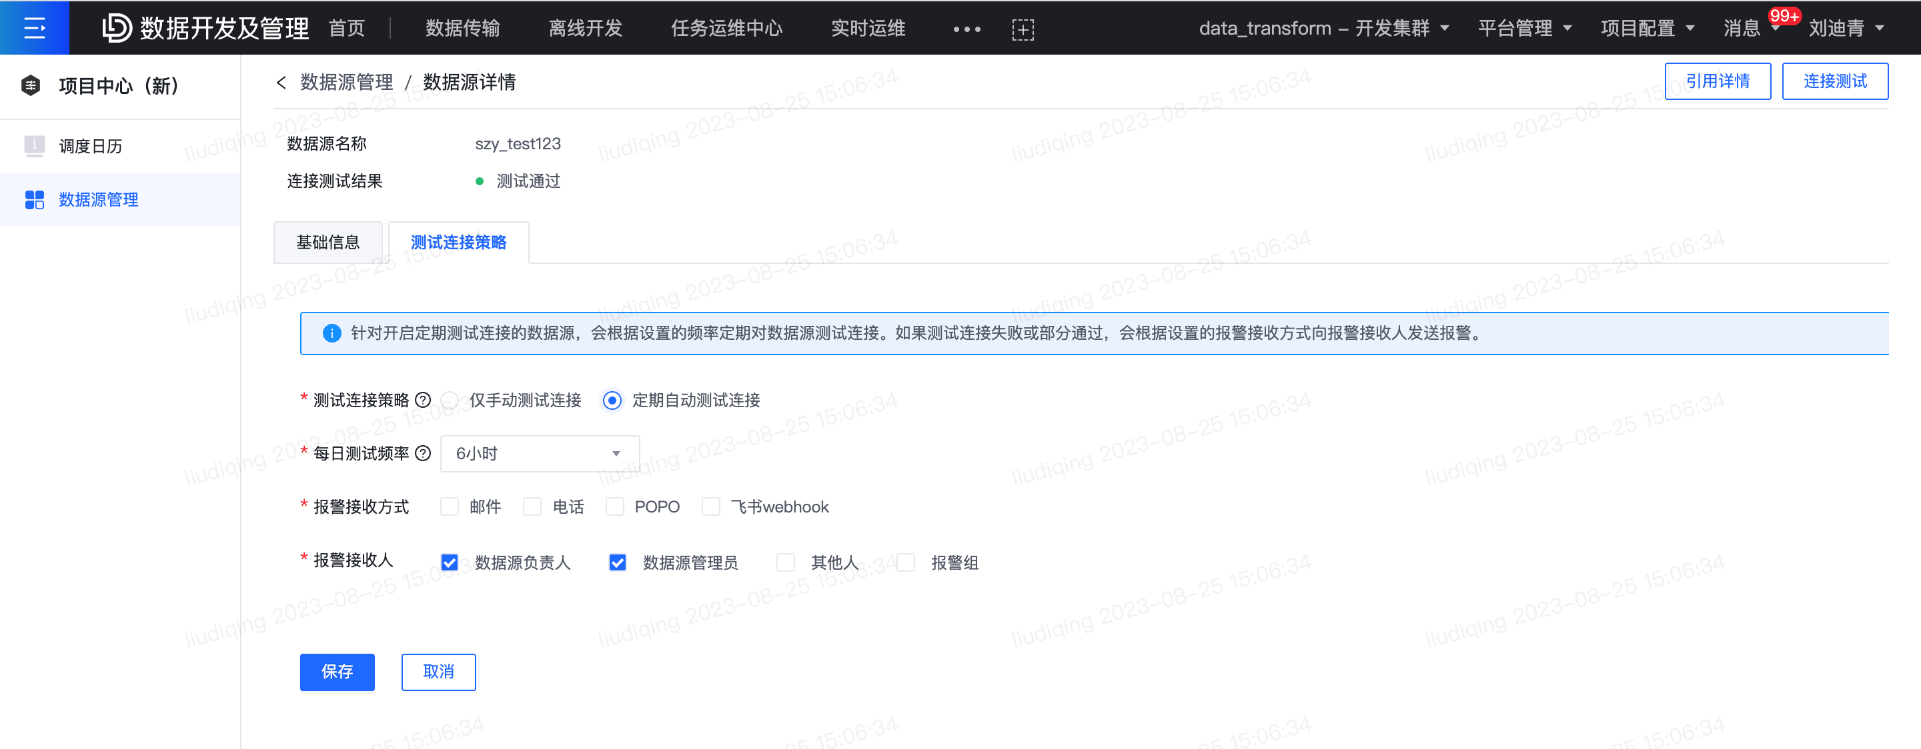Open the hamburger sidebar menu
The width and height of the screenshot is (1921, 749).
tap(34, 27)
